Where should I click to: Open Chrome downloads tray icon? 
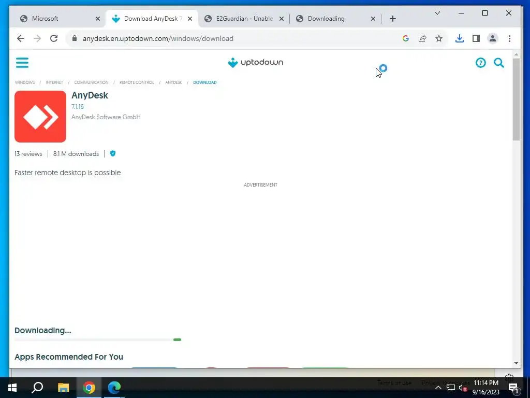460,38
